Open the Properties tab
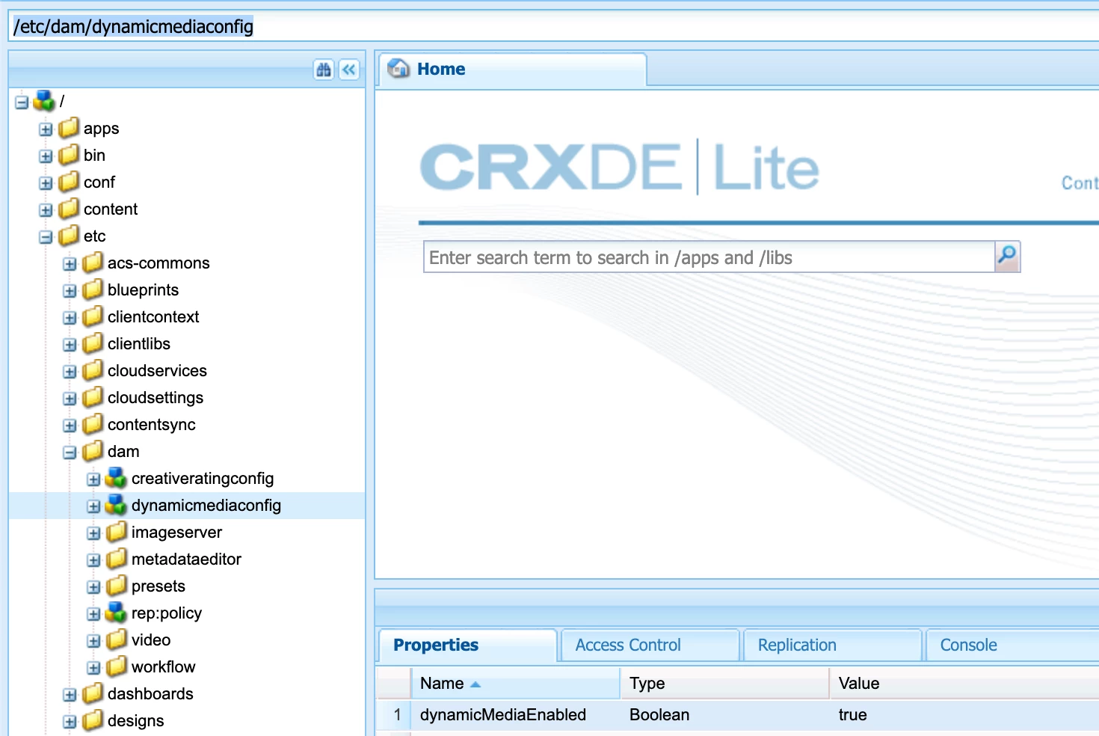1099x736 pixels. (x=467, y=645)
